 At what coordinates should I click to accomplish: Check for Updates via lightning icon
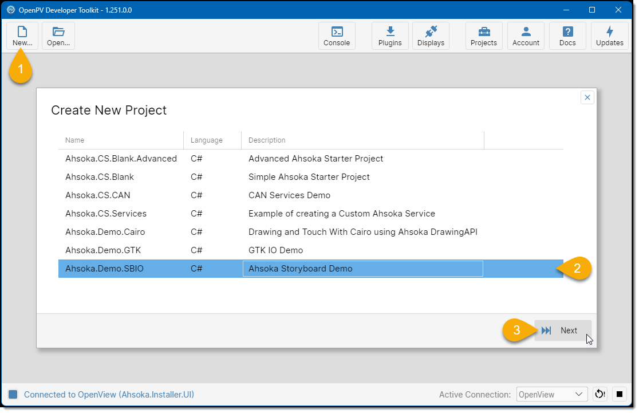[610, 36]
